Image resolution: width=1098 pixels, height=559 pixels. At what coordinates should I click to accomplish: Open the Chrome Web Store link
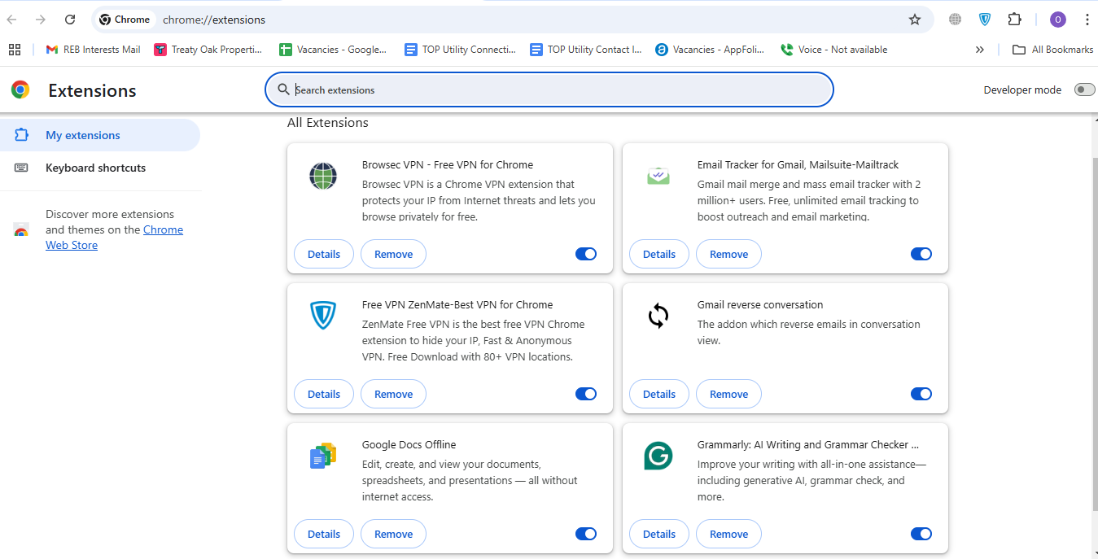point(114,238)
